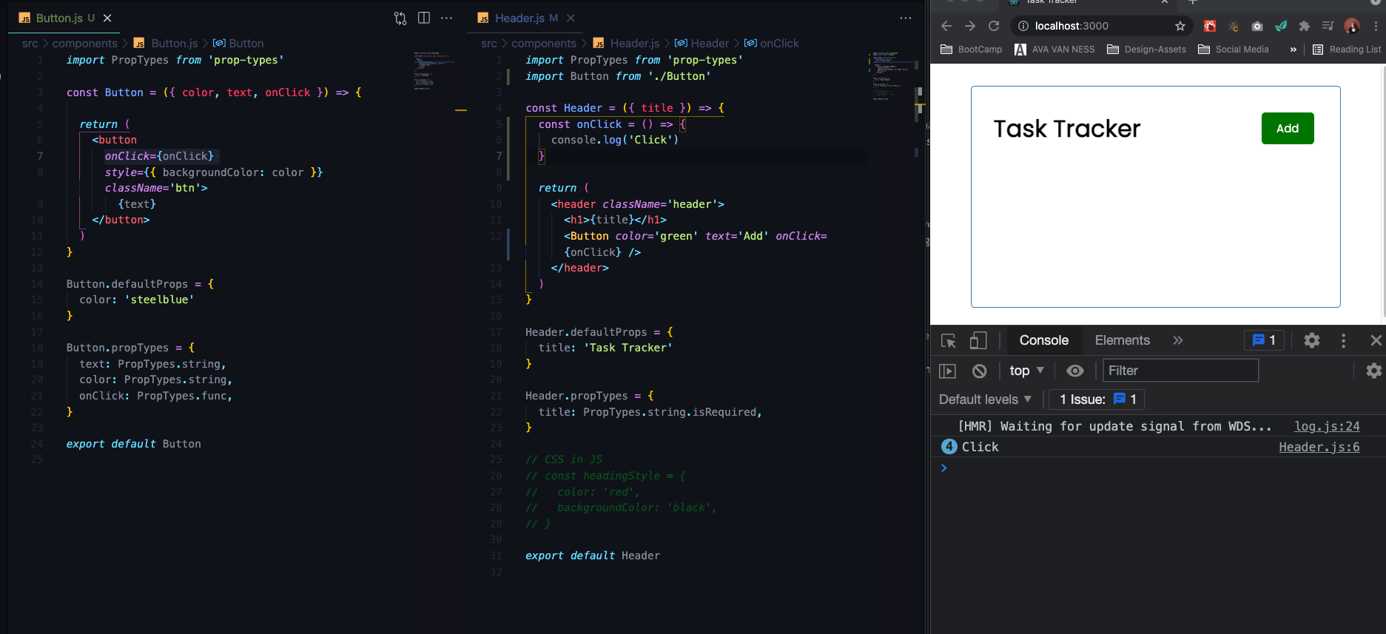Go forward in the browser
The width and height of the screenshot is (1386, 634).
point(970,26)
